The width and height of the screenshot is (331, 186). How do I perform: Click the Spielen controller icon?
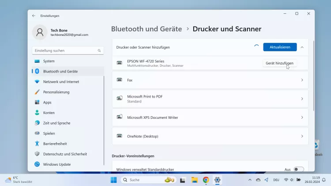tap(37, 133)
